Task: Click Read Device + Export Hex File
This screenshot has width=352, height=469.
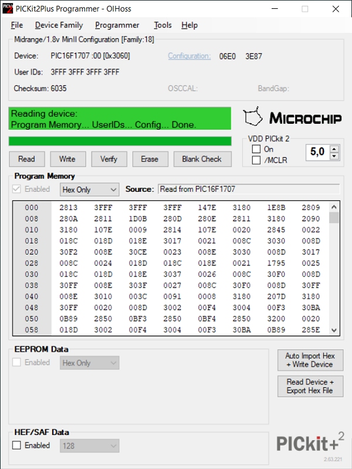Action: click(x=310, y=386)
